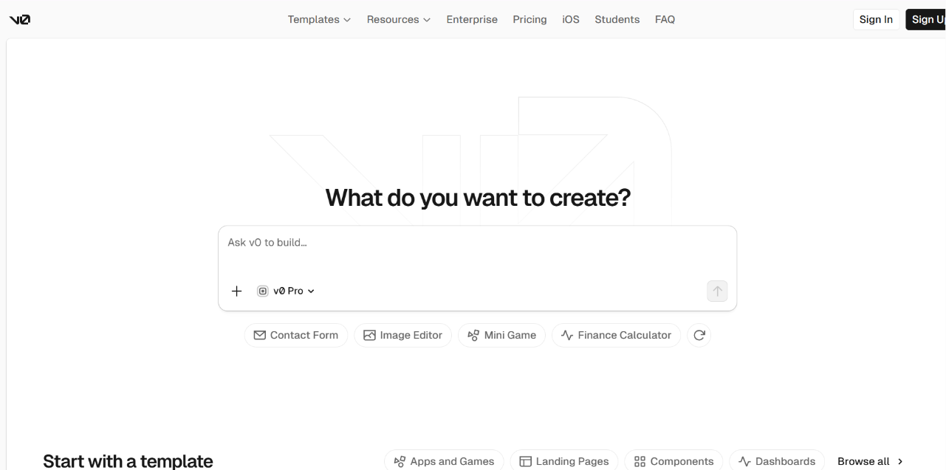Pick the Mini Game suggestion chip

(x=501, y=336)
